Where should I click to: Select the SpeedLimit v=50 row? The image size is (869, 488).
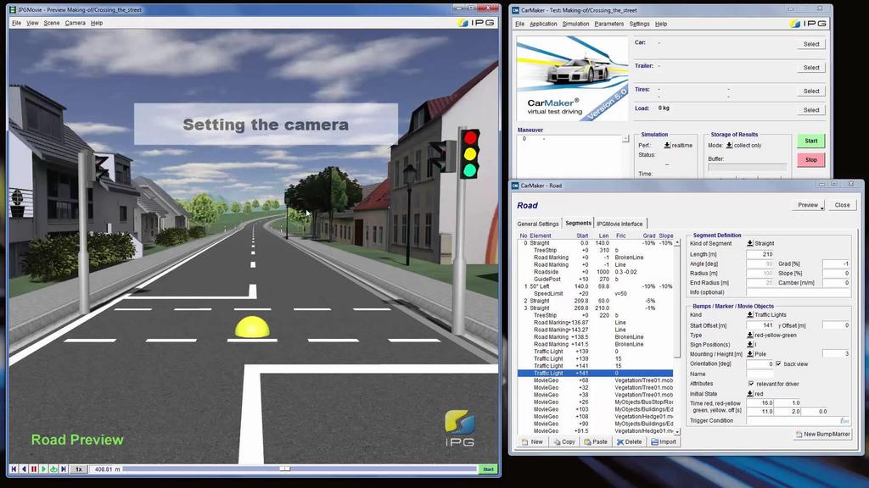[595, 293]
